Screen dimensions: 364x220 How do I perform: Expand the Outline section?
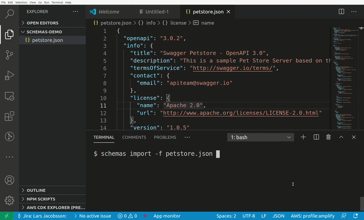tap(52, 190)
